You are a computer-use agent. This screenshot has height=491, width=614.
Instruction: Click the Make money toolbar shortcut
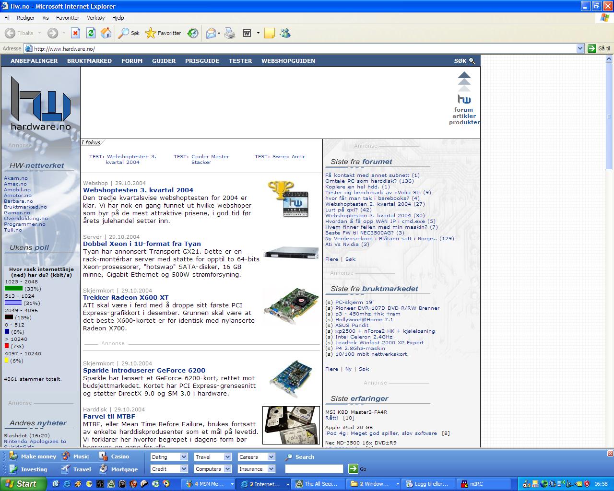(33, 456)
